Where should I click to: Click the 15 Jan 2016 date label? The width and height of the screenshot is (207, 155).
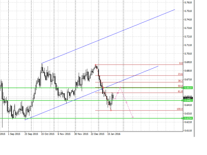(114, 134)
